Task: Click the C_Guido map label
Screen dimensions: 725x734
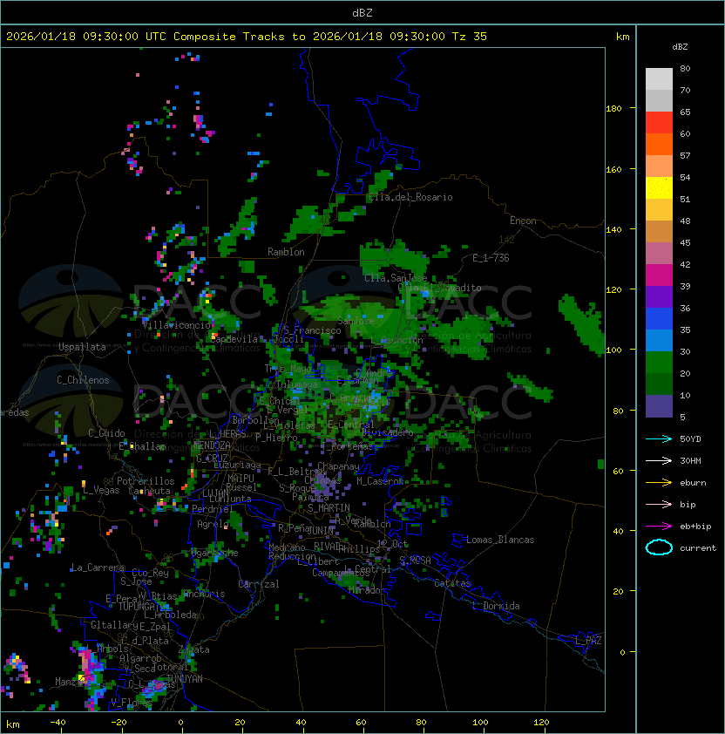Action: tap(106, 433)
